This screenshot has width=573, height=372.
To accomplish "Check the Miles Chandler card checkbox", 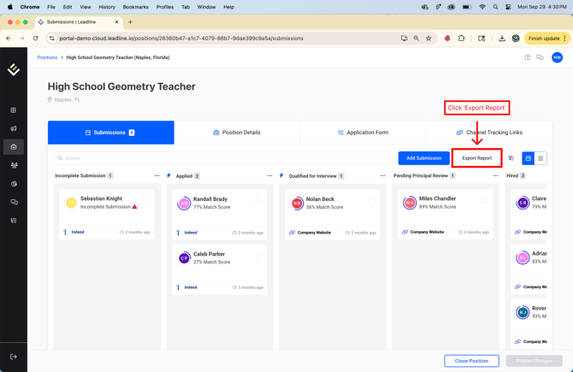I will click(x=484, y=201).
